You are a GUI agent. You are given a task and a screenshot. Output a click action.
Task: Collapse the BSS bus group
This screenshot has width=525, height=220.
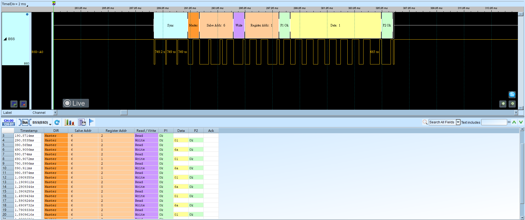click(x=5, y=39)
